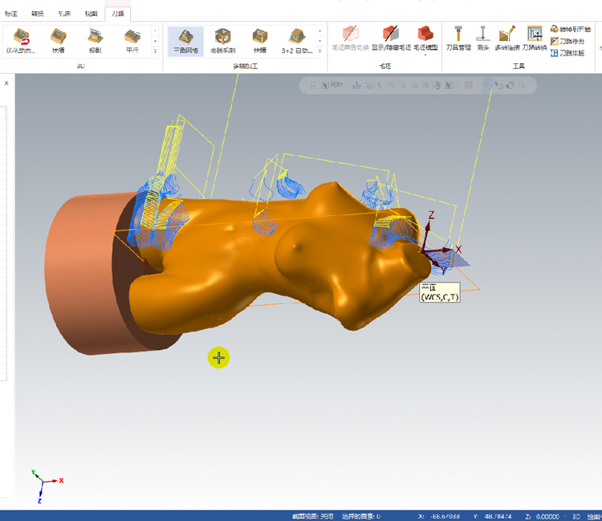
Task: Toggle XYZ axis display in viewport toolbar
Action: [x=356, y=86]
